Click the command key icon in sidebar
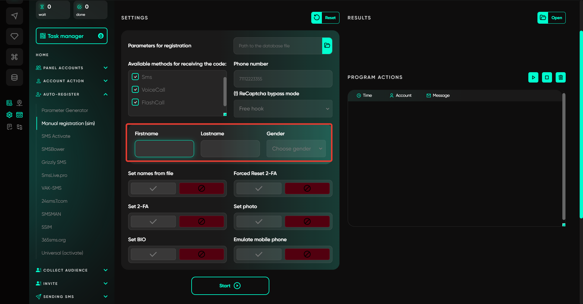The height and width of the screenshot is (304, 583). [x=14, y=57]
